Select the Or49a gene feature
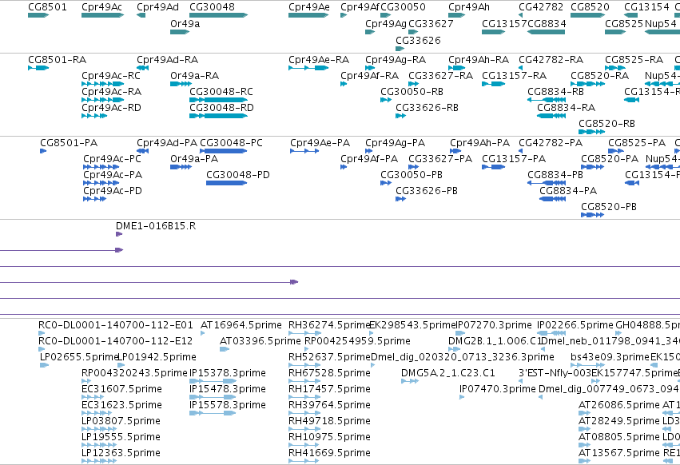680x465 pixels. pyautogui.click(x=180, y=32)
